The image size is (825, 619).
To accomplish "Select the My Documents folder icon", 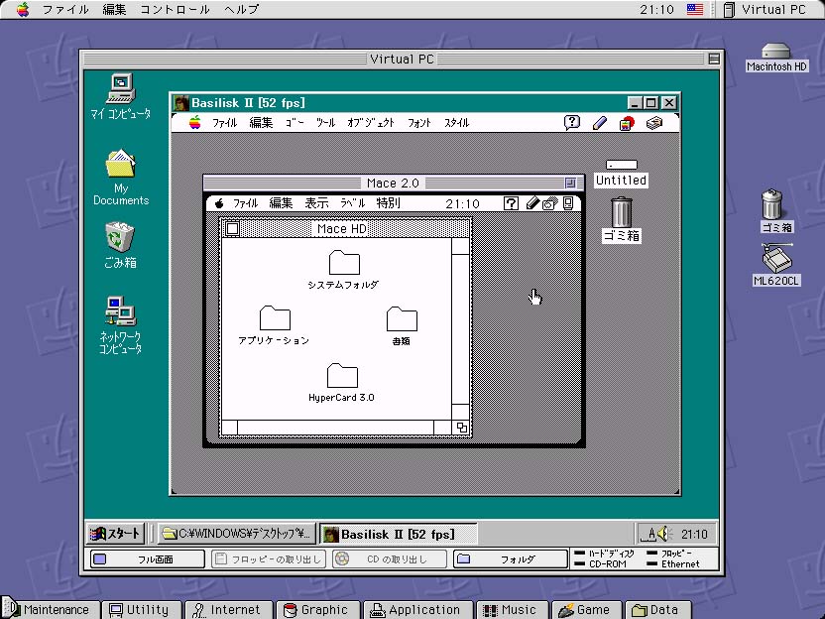I will (x=121, y=177).
